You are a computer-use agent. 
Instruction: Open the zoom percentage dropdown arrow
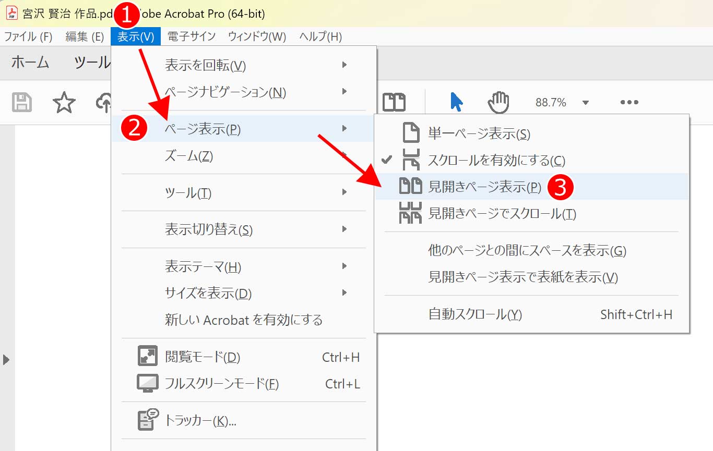pyautogui.click(x=585, y=103)
